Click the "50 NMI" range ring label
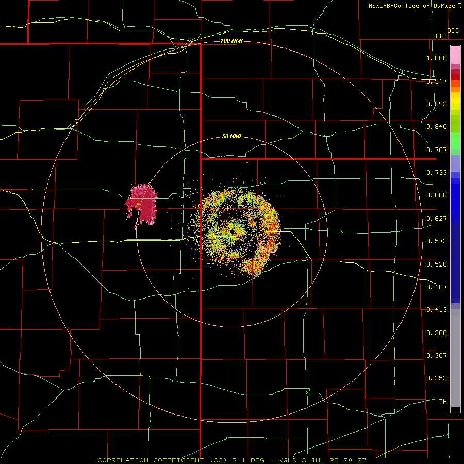This screenshot has width=464, height=464. (x=231, y=136)
